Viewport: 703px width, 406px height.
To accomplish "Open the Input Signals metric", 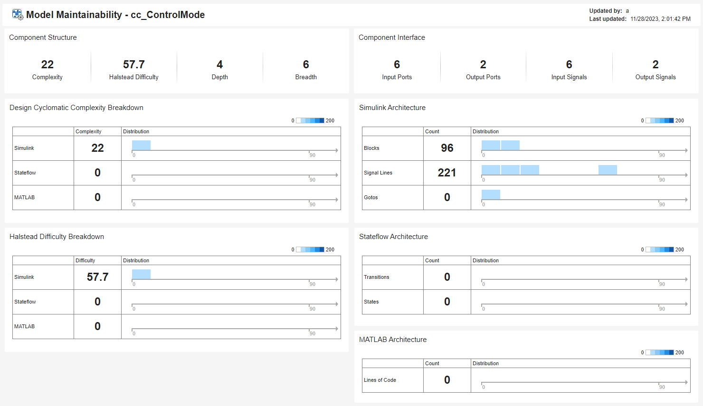I will coord(569,65).
